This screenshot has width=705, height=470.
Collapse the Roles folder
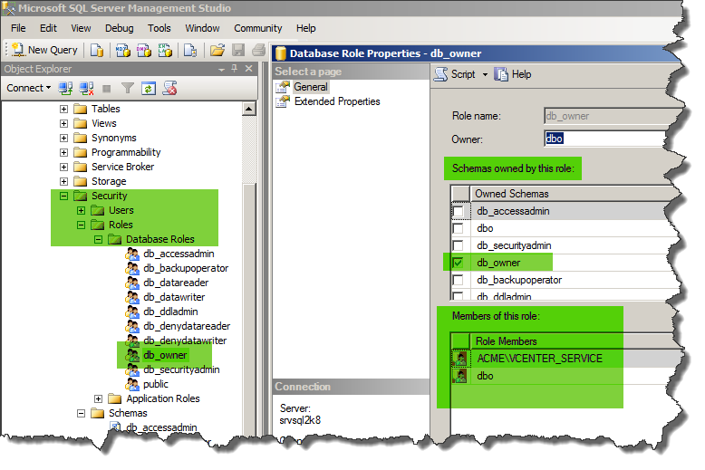(x=81, y=225)
